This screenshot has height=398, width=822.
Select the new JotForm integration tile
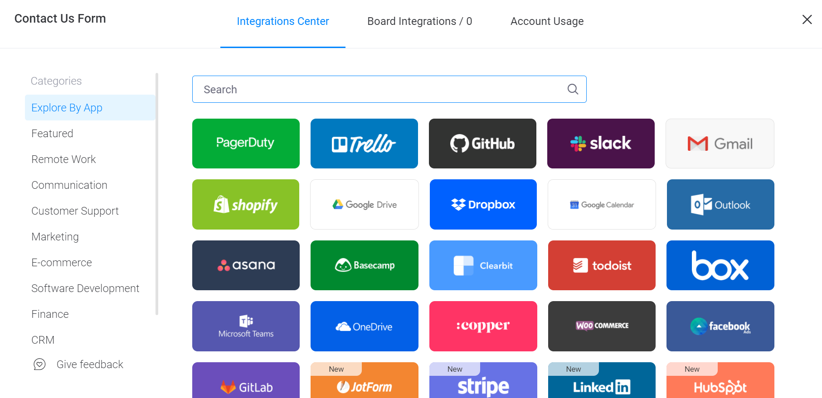pos(365,380)
